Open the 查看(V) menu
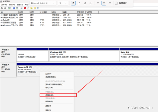 point(20,5)
